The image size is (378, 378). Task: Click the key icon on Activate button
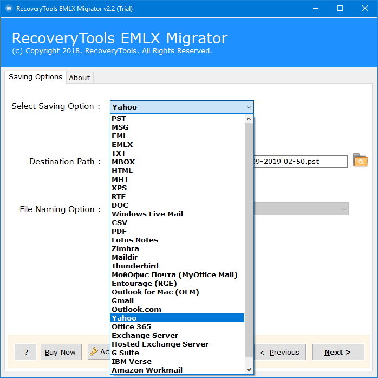coord(94,351)
